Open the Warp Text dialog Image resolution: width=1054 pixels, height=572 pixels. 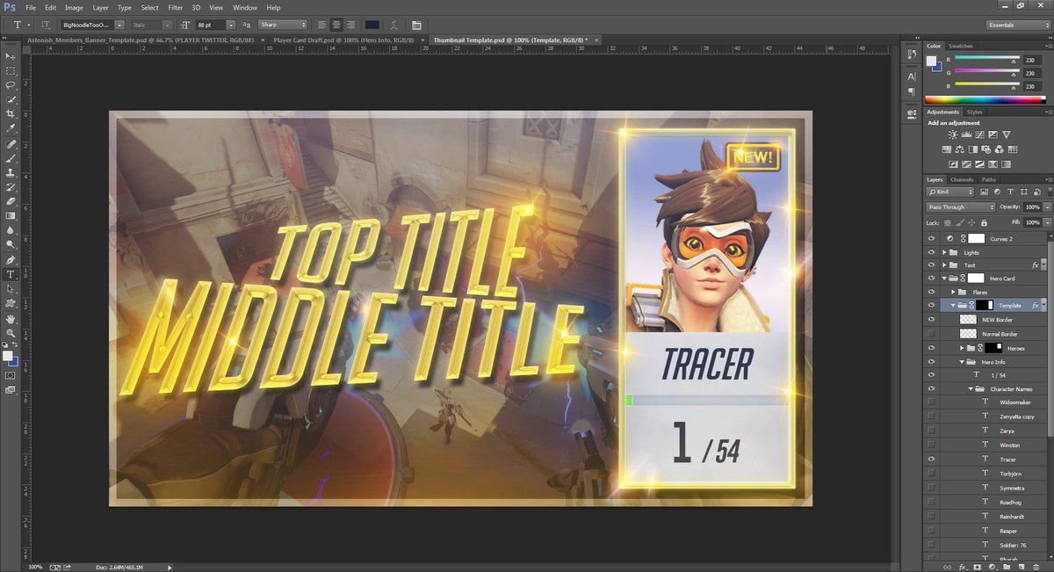tap(393, 25)
